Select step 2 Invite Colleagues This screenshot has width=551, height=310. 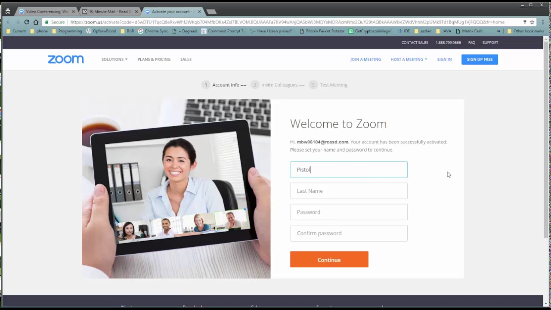tap(278, 85)
